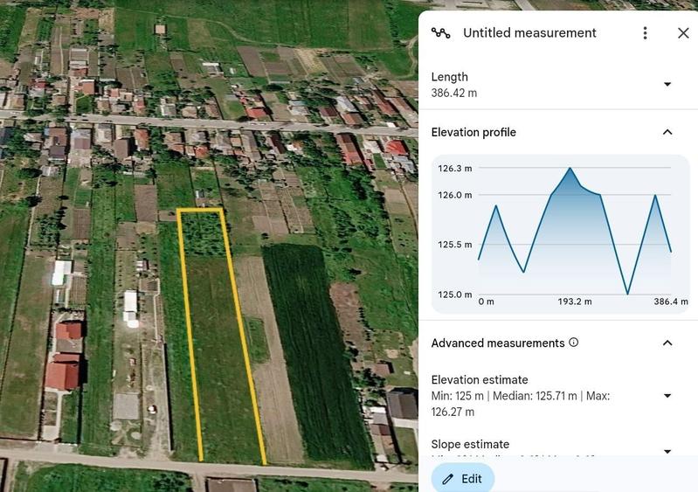
Task: Click the Length label
Action: [x=450, y=77]
